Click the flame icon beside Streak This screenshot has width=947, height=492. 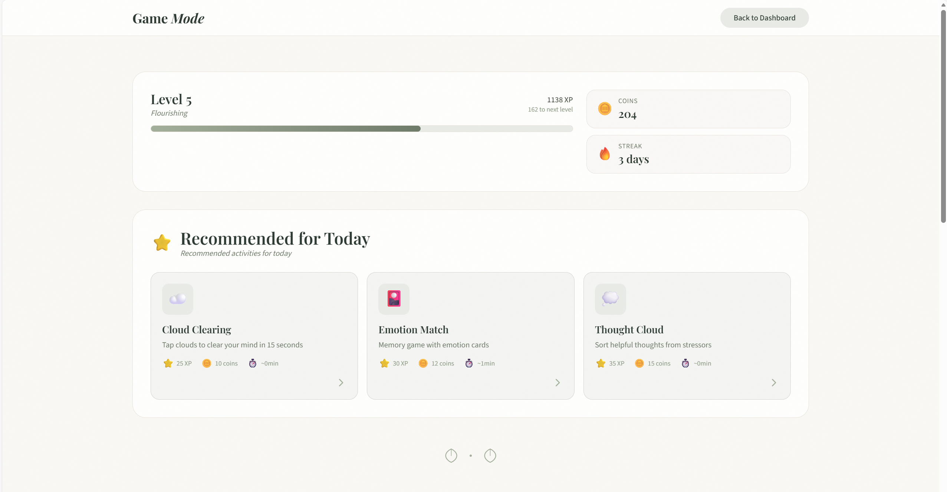tap(604, 154)
